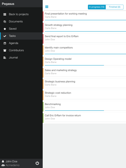
Task: Click progress bar under Growth strategy planning
Action: pyautogui.click(x=85, y=31)
